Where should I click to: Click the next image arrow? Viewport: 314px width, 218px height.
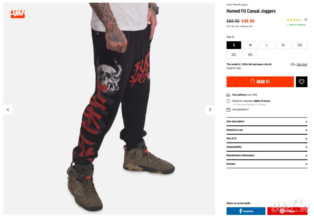pos(210,110)
